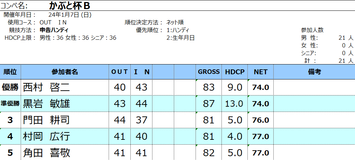Viewport: 355px width, 160px height.
Task: Click the cell with name 角田 喜敬
Action: [x=65, y=153]
